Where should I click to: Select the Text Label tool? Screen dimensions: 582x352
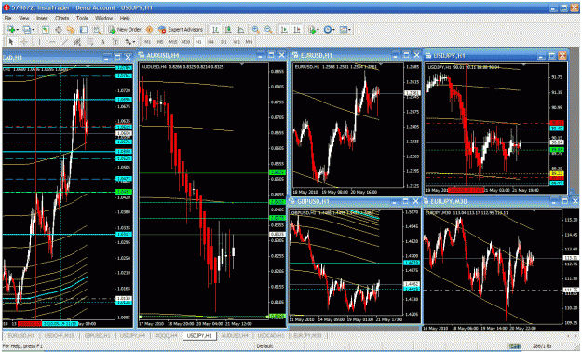coord(115,42)
